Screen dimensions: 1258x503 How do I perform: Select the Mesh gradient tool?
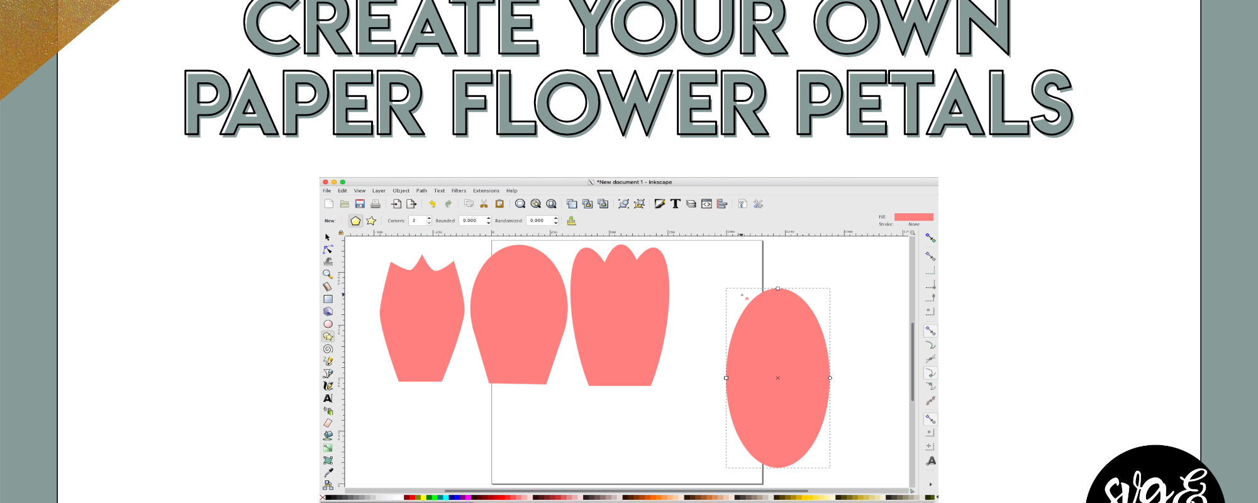click(x=328, y=460)
